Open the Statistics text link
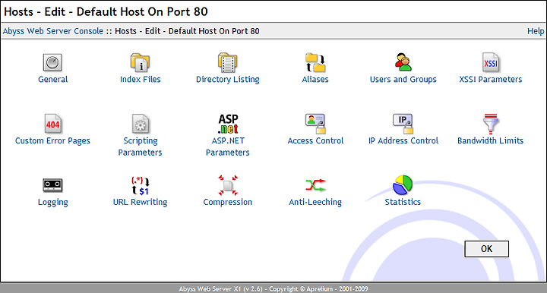The width and height of the screenshot is (547, 293). point(403,202)
